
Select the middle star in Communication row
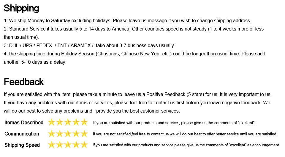pos(68,134)
